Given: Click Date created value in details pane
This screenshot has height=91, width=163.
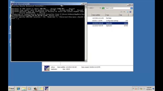Looking at the screenshot, I should click(95, 67).
